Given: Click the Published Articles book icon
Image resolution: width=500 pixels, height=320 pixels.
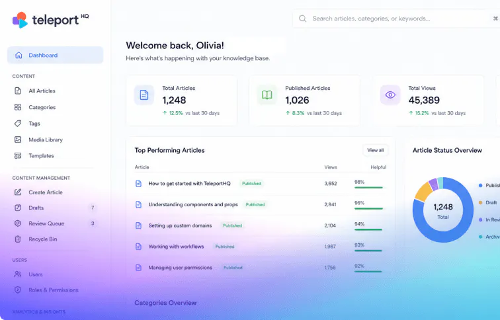Looking at the screenshot, I should click(x=267, y=95).
